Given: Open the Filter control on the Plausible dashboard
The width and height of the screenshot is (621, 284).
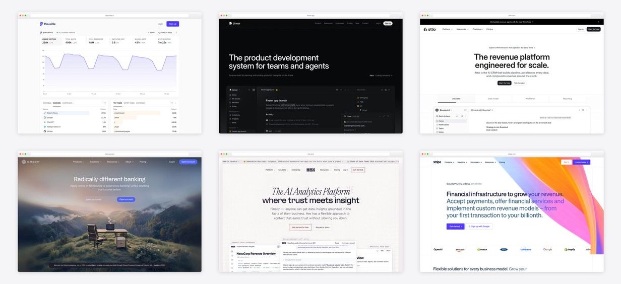Looking at the screenshot, I should click(151, 33).
